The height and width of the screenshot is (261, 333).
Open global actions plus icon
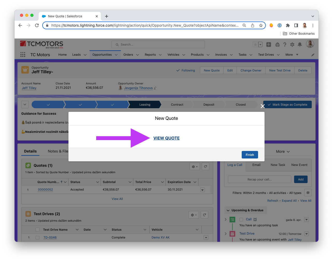[x=269, y=45]
